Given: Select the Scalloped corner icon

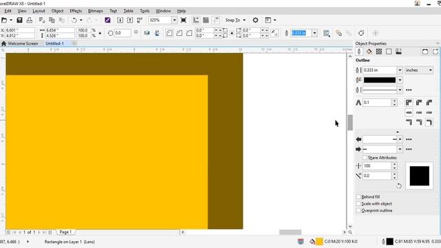Looking at the screenshot, I should click(179, 33).
